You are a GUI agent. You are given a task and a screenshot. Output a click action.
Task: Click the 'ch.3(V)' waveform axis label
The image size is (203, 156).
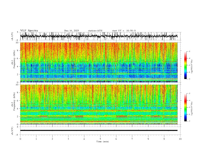click(12, 131)
